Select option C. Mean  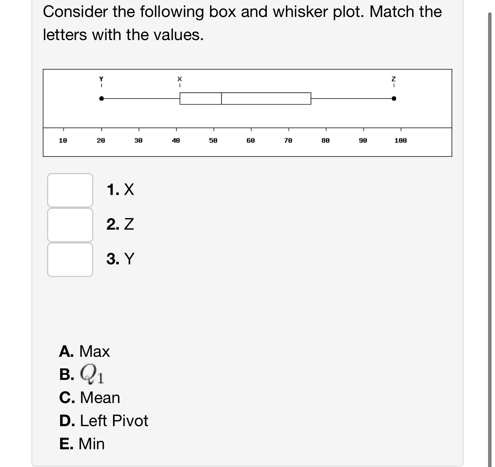coord(89,398)
